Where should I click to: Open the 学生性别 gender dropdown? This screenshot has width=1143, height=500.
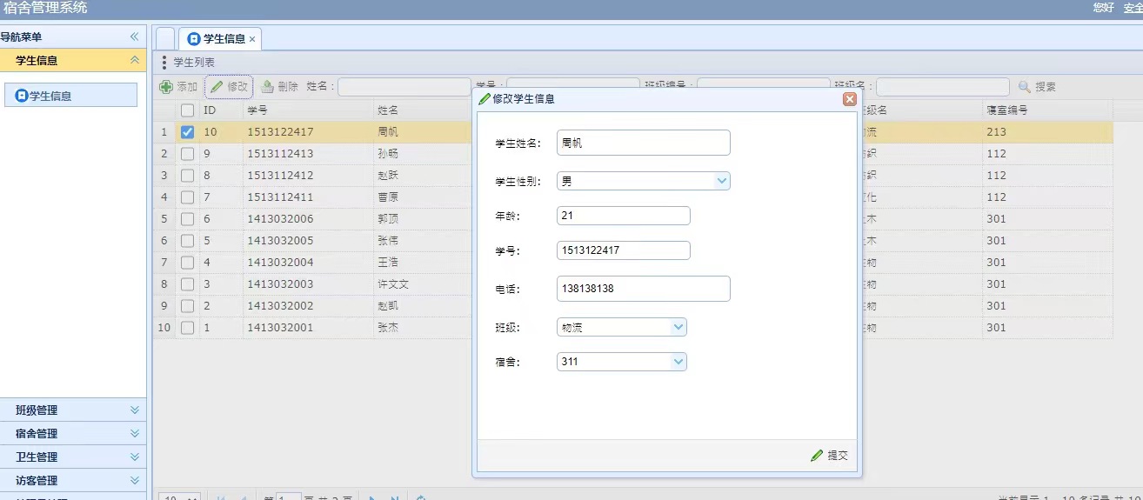[721, 181]
